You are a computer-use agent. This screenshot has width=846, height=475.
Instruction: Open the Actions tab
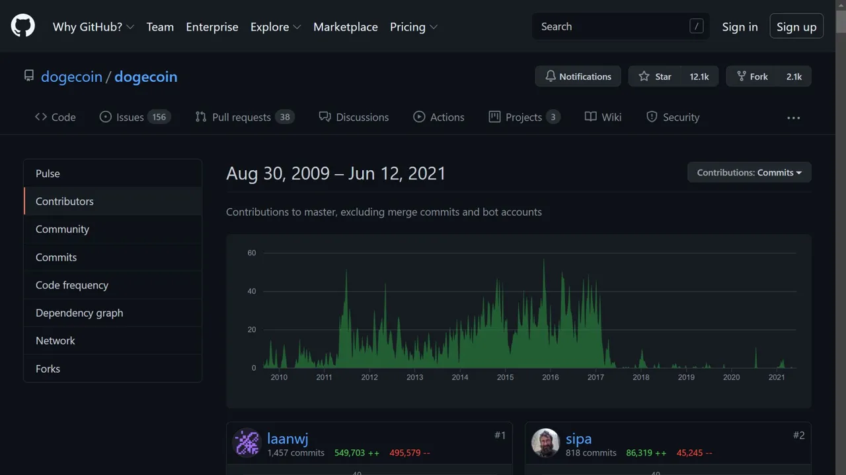click(439, 117)
